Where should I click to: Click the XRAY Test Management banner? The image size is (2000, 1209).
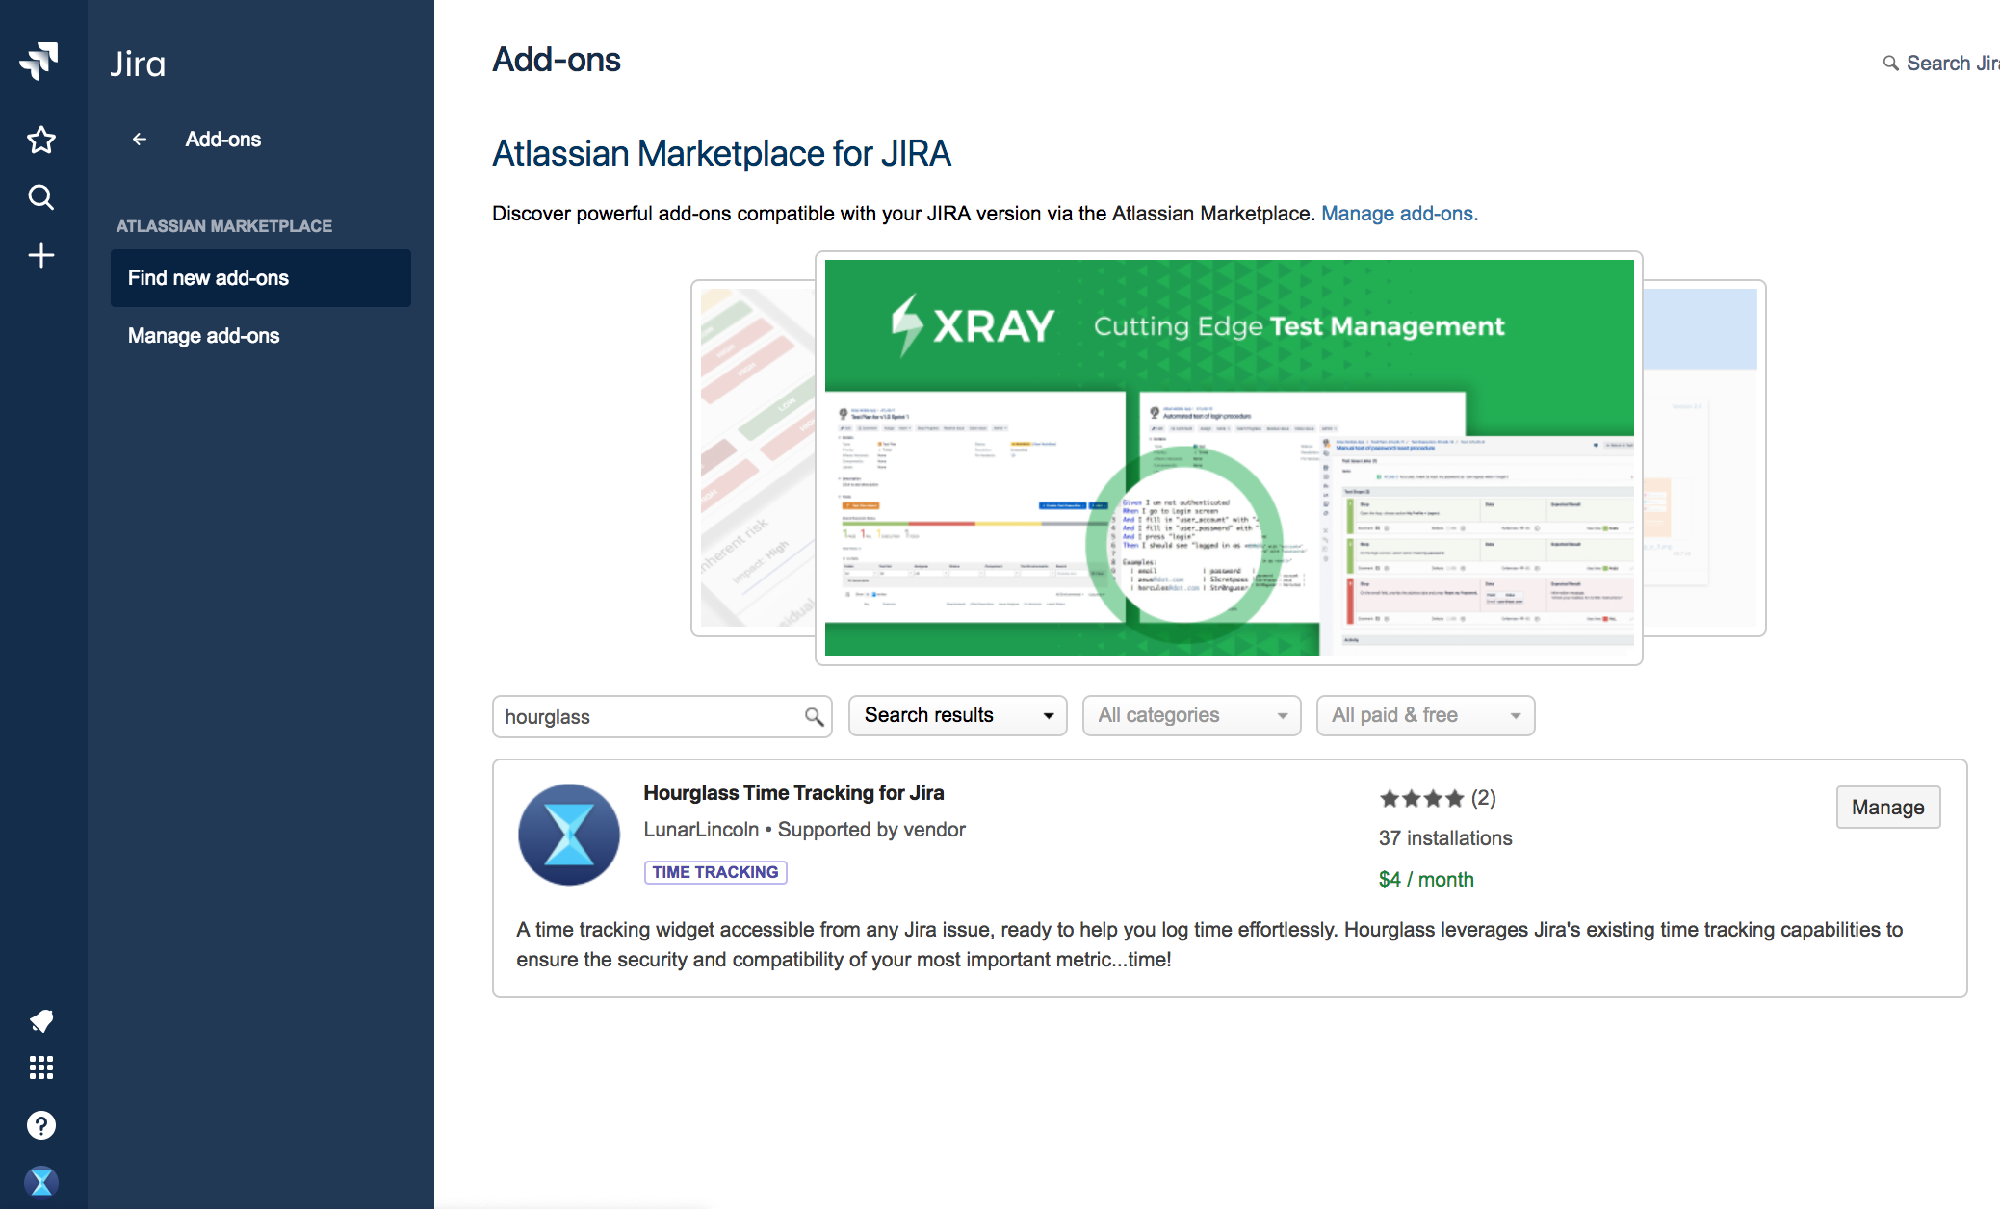click(x=1229, y=458)
